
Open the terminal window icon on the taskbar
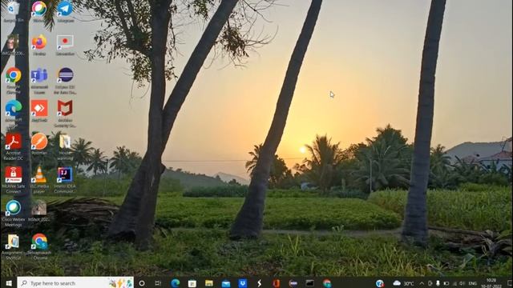pos(310,283)
